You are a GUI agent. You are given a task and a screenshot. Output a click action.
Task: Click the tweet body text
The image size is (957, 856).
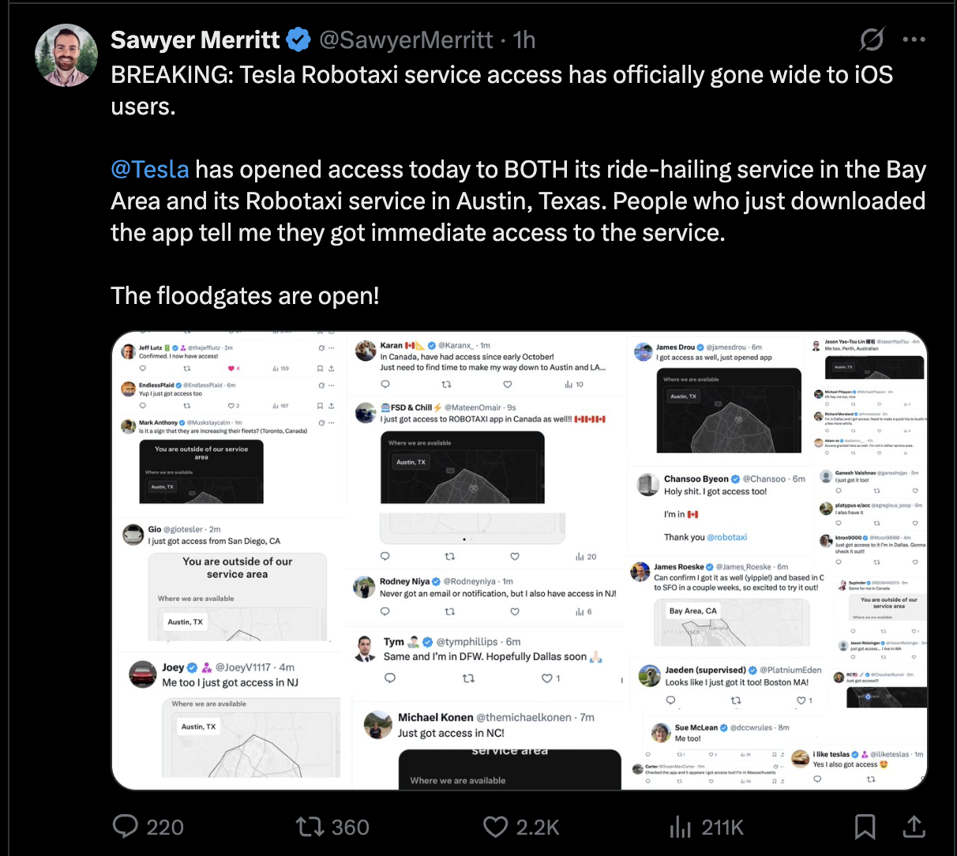point(505,201)
